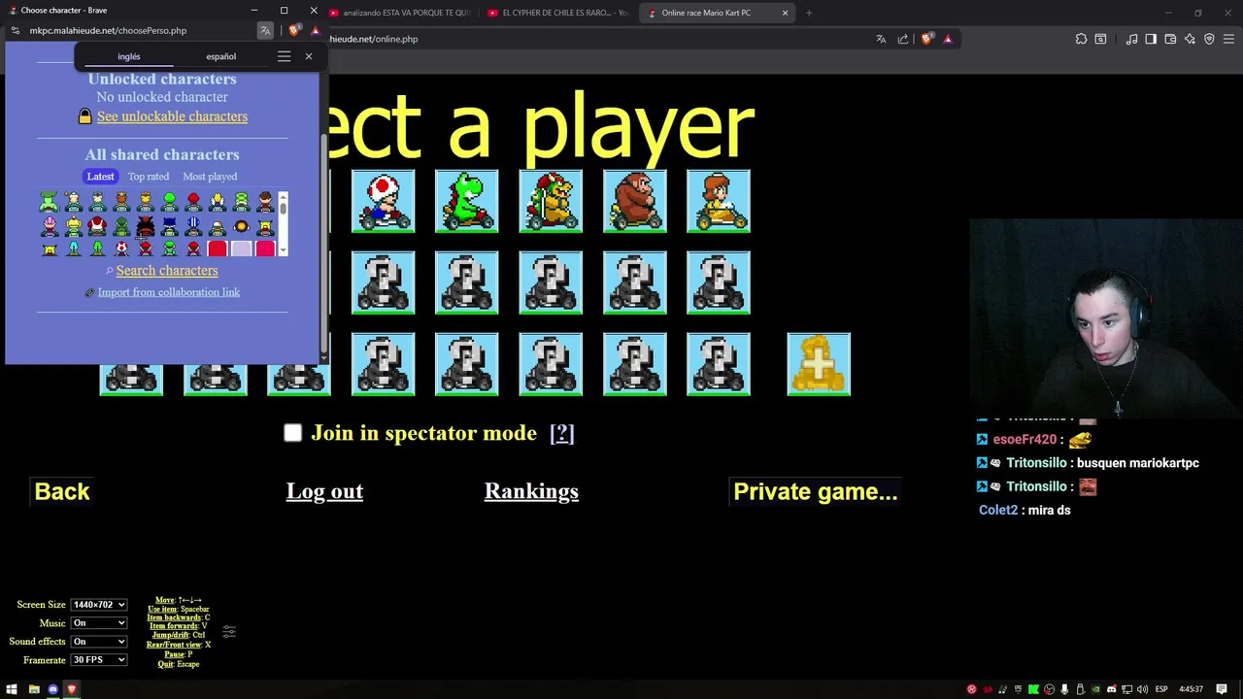1243x699 pixels.
Task: Open the Windows notification center icon
Action: tap(1222, 689)
